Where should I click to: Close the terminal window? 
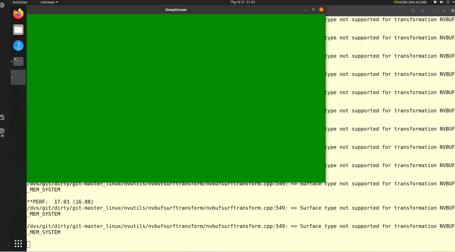tap(453, 11)
